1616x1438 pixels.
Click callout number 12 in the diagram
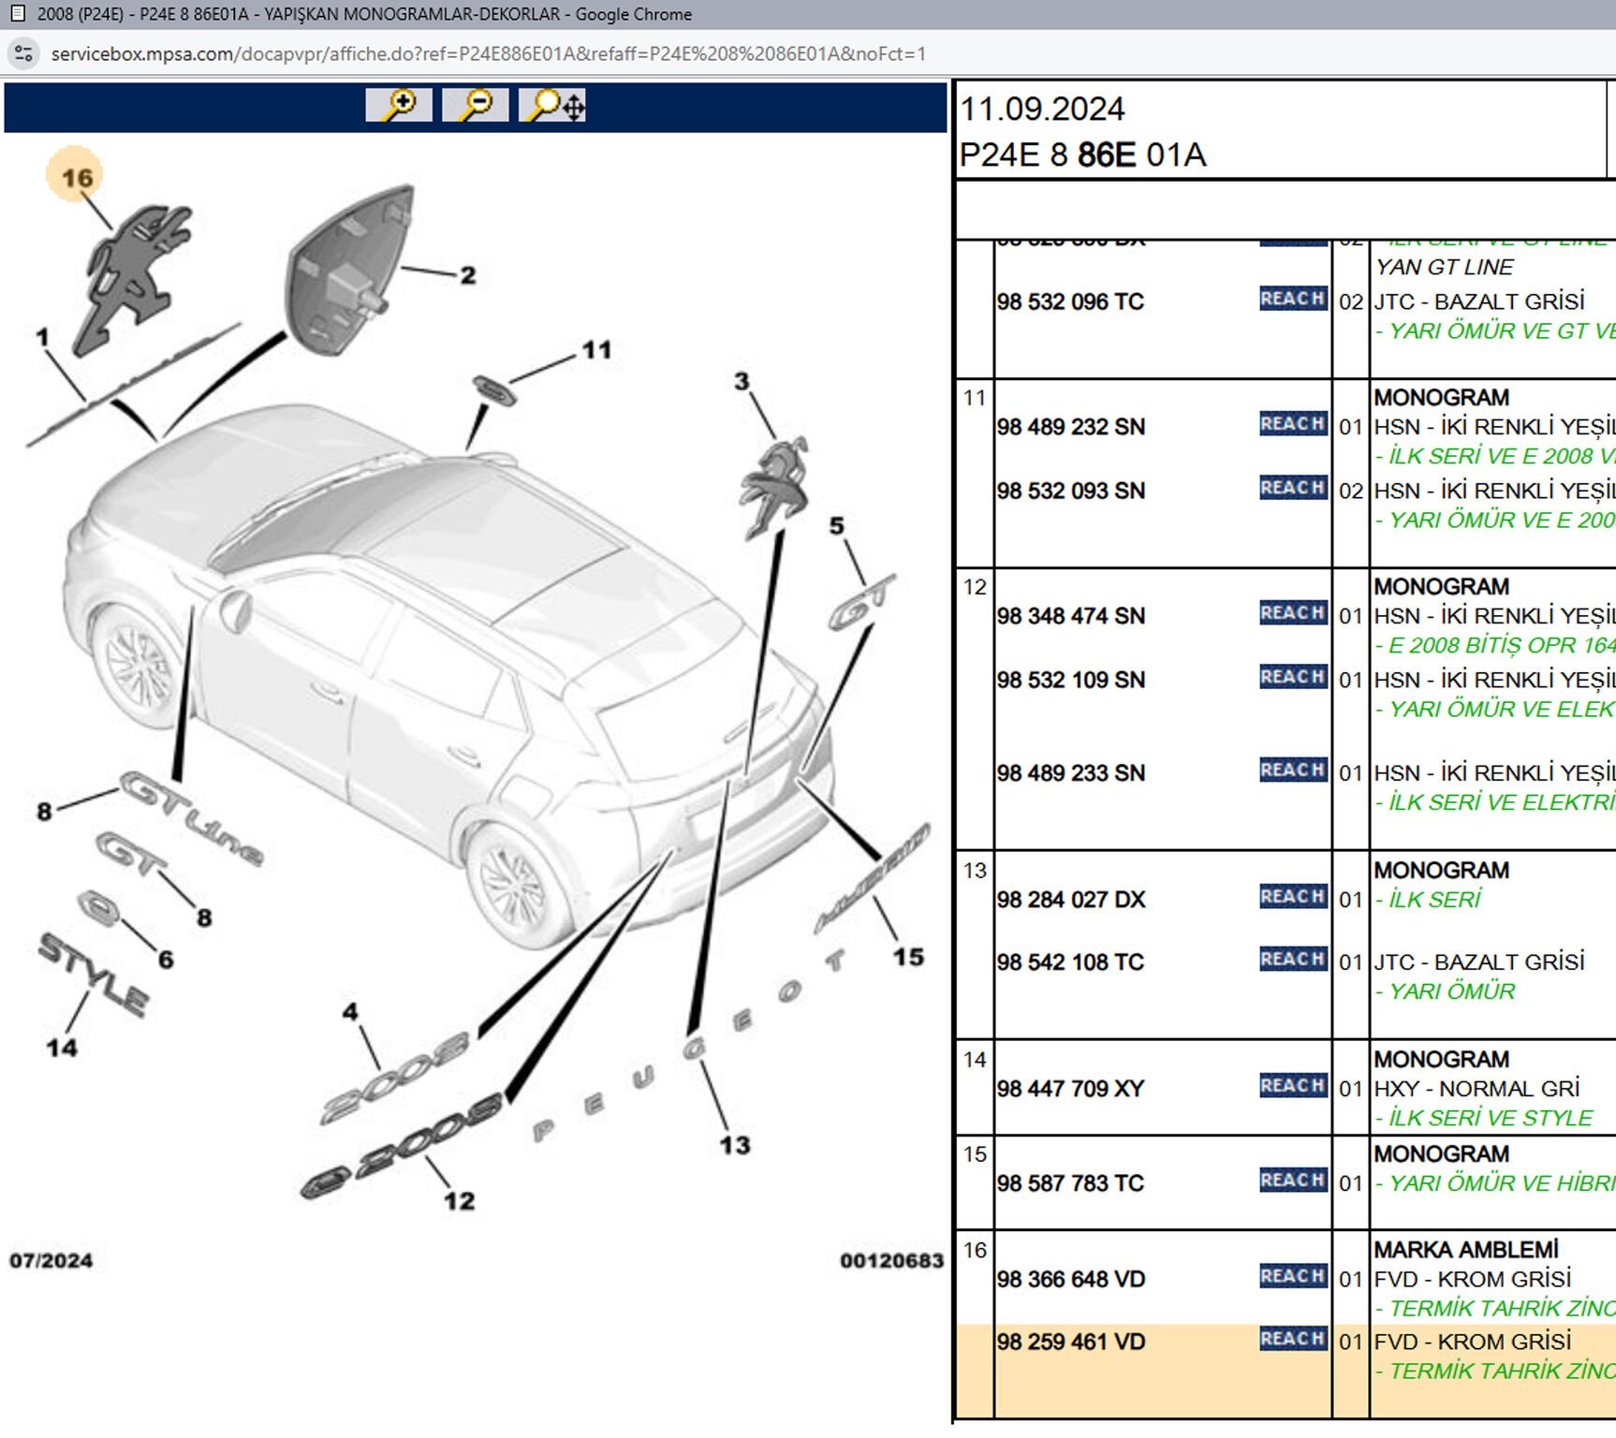(459, 1201)
